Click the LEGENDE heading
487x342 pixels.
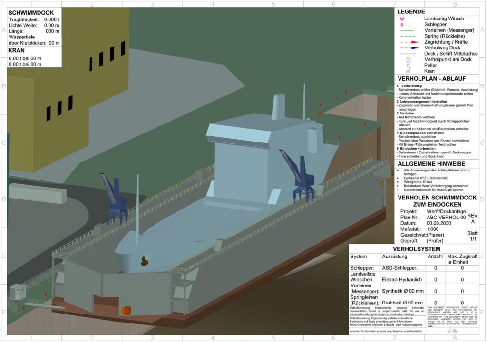411,11
